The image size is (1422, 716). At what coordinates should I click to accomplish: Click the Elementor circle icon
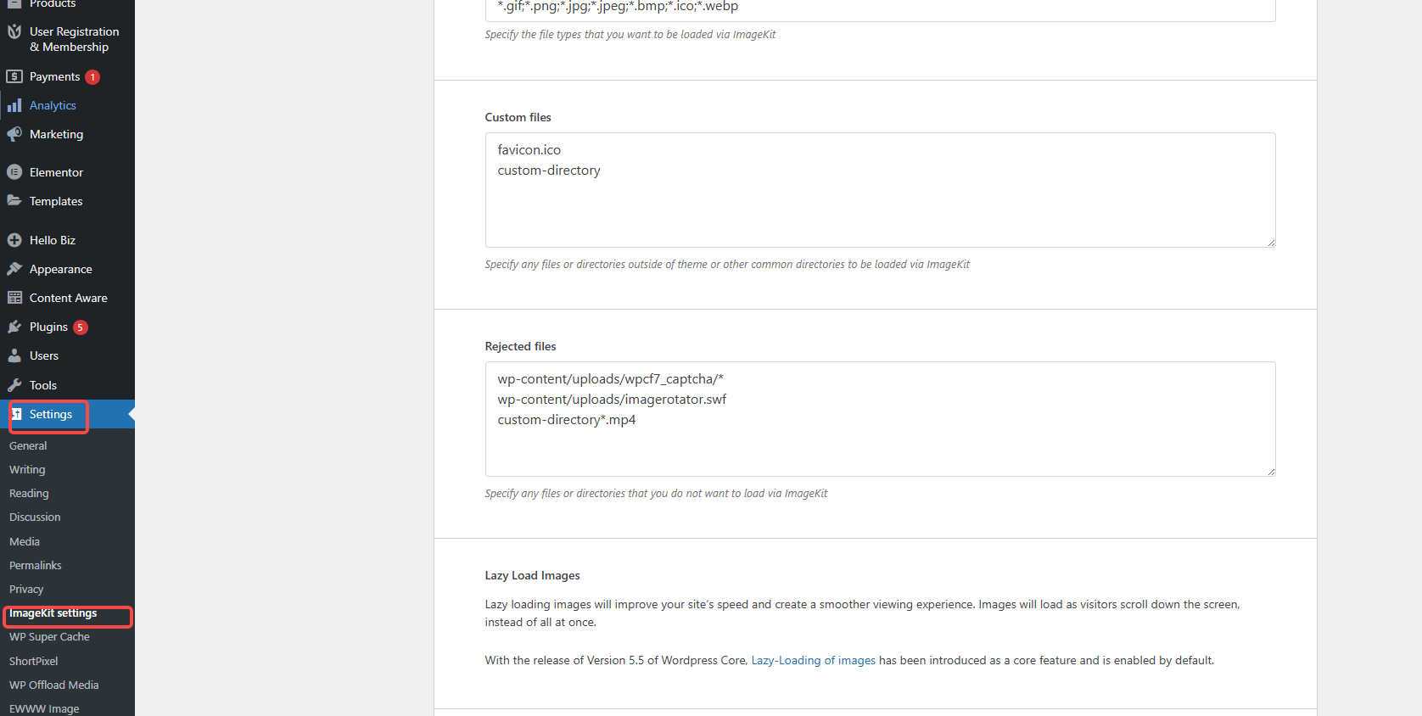(x=14, y=172)
